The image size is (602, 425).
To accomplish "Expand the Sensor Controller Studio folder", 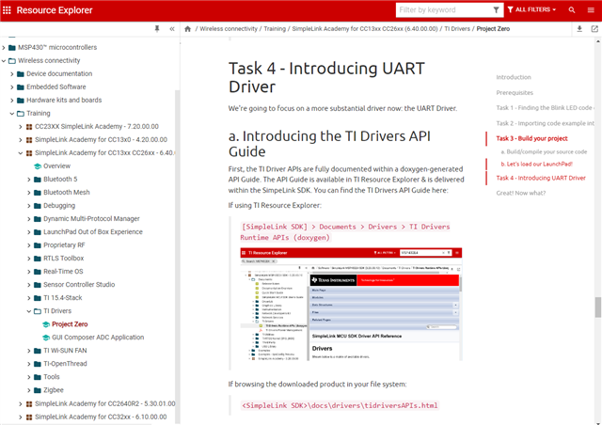I will click(x=30, y=284).
